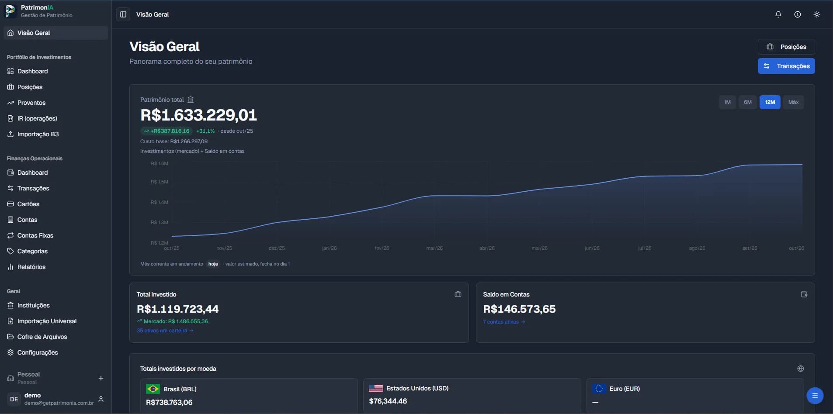Select the 6M time range
Viewport: 833px width, 414px height.
click(748, 102)
